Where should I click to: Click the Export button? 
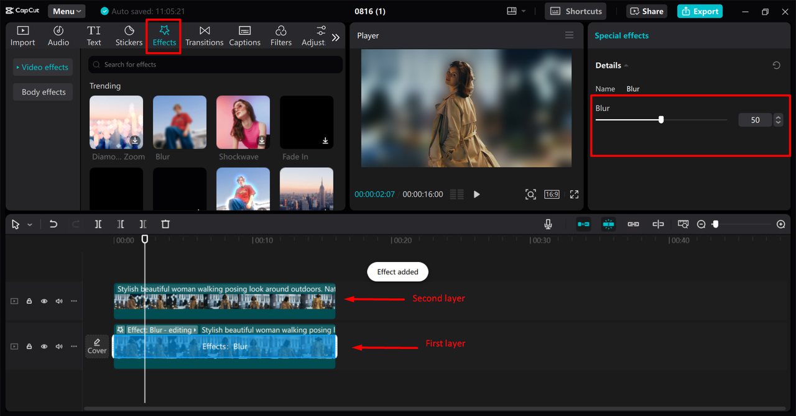[700, 11]
